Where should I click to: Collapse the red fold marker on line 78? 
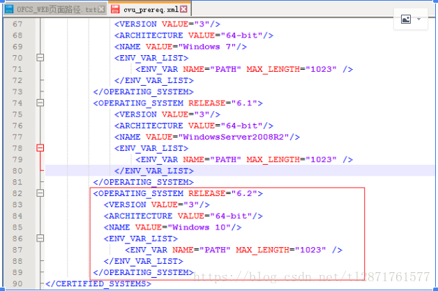pyautogui.click(x=40, y=148)
